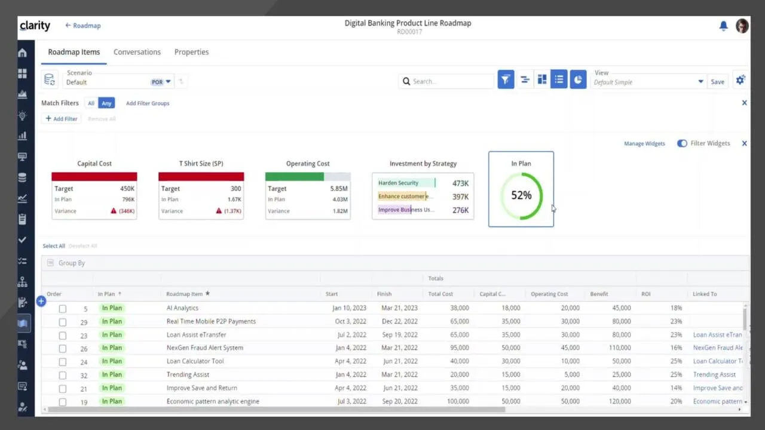Switch to timeline view icon
This screenshot has width=765, height=430.
[x=525, y=80]
